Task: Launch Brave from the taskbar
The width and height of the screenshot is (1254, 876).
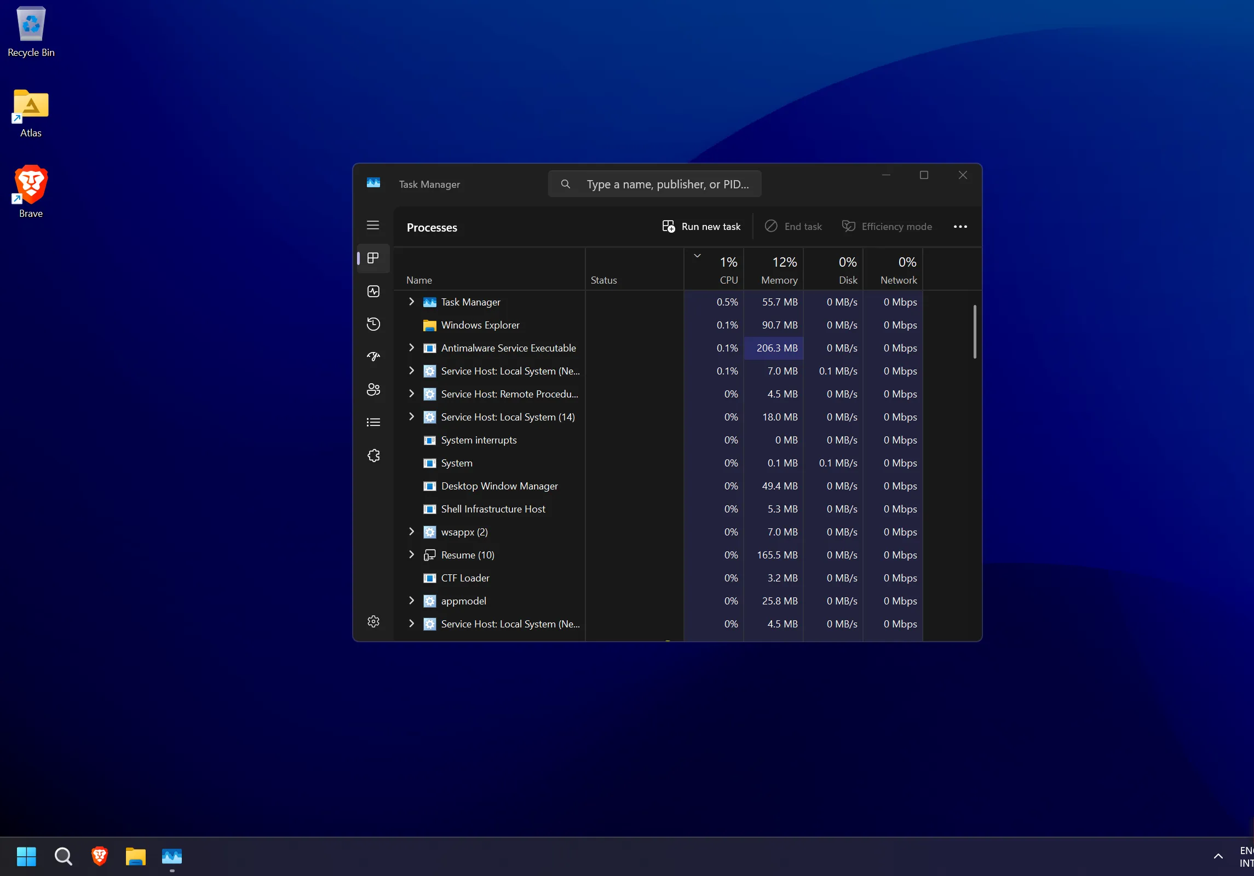Action: pos(99,857)
